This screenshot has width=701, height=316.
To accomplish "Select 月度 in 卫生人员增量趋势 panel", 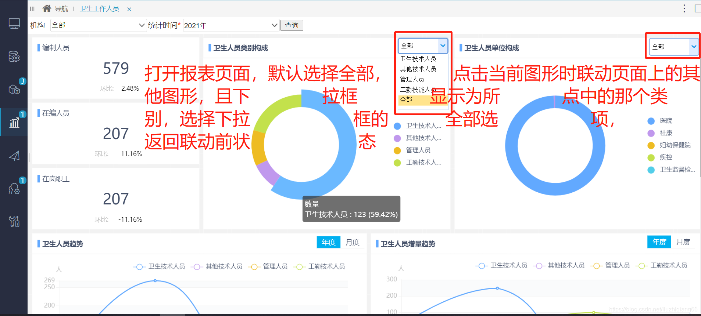I will click(x=683, y=242).
